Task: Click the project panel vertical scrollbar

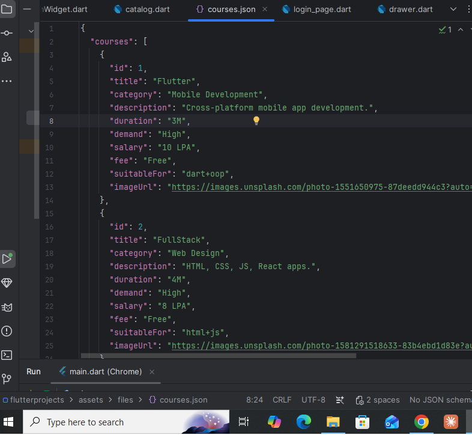Action: (x=37, y=121)
